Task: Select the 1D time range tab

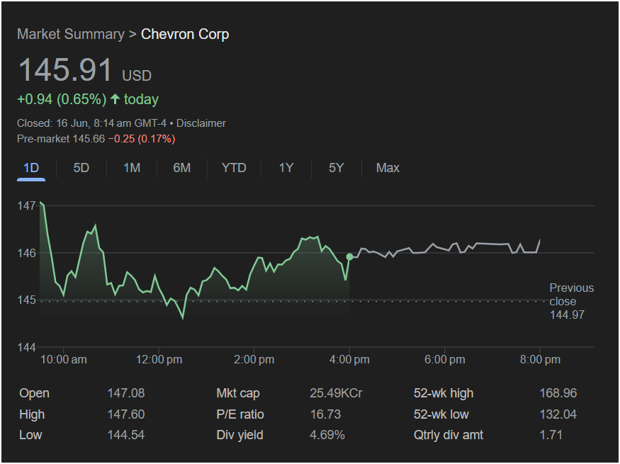Action: pos(31,168)
